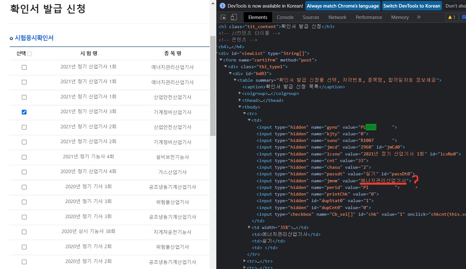Select the hidden input named jmnm
This screenshot has height=269, width=466.
(334, 181)
